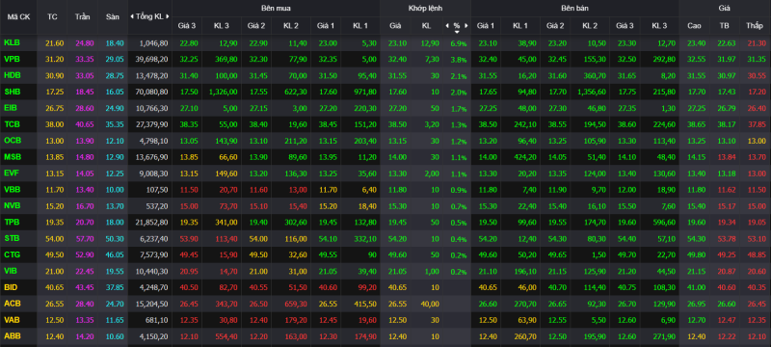Click Giá header under Khớp lệnh
Image resolution: width=771 pixels, height=347 pixels.
tap(395, 26)
